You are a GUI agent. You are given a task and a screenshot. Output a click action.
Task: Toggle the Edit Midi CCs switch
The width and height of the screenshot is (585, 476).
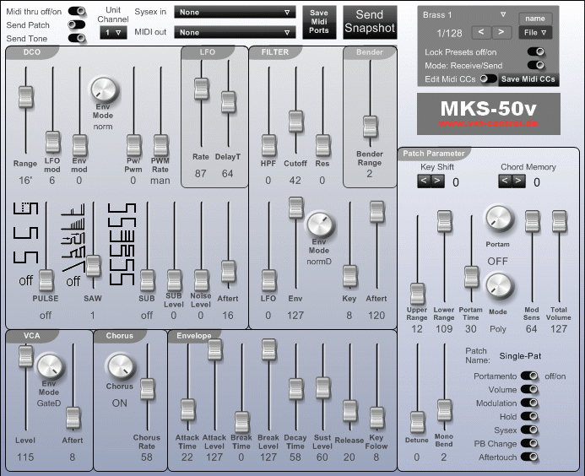(489, 78)
